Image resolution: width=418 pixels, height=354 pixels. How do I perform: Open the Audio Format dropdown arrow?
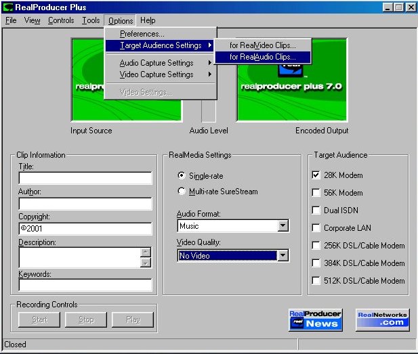(x=283, y=226)
